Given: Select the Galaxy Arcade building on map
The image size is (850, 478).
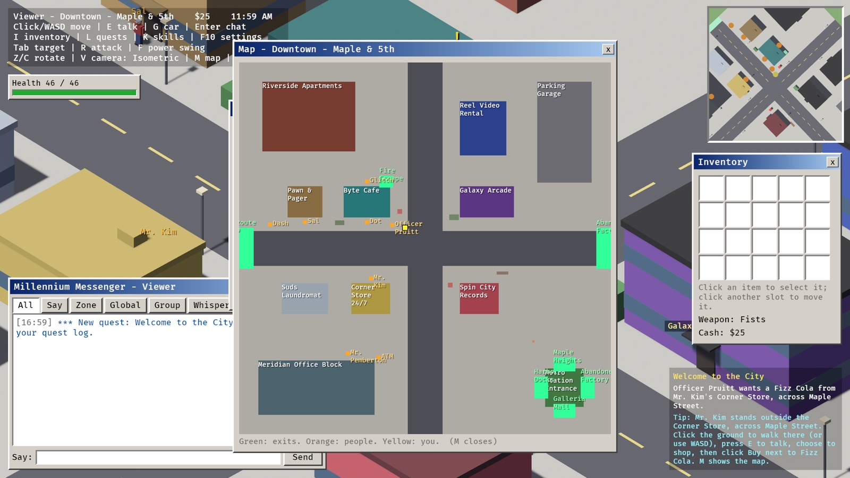Looking at the screenshot, I should (487, 201).
